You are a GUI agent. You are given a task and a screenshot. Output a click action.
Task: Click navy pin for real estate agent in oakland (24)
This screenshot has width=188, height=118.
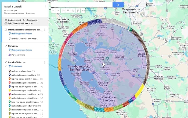pyautogui.click(x=10, y=75)
